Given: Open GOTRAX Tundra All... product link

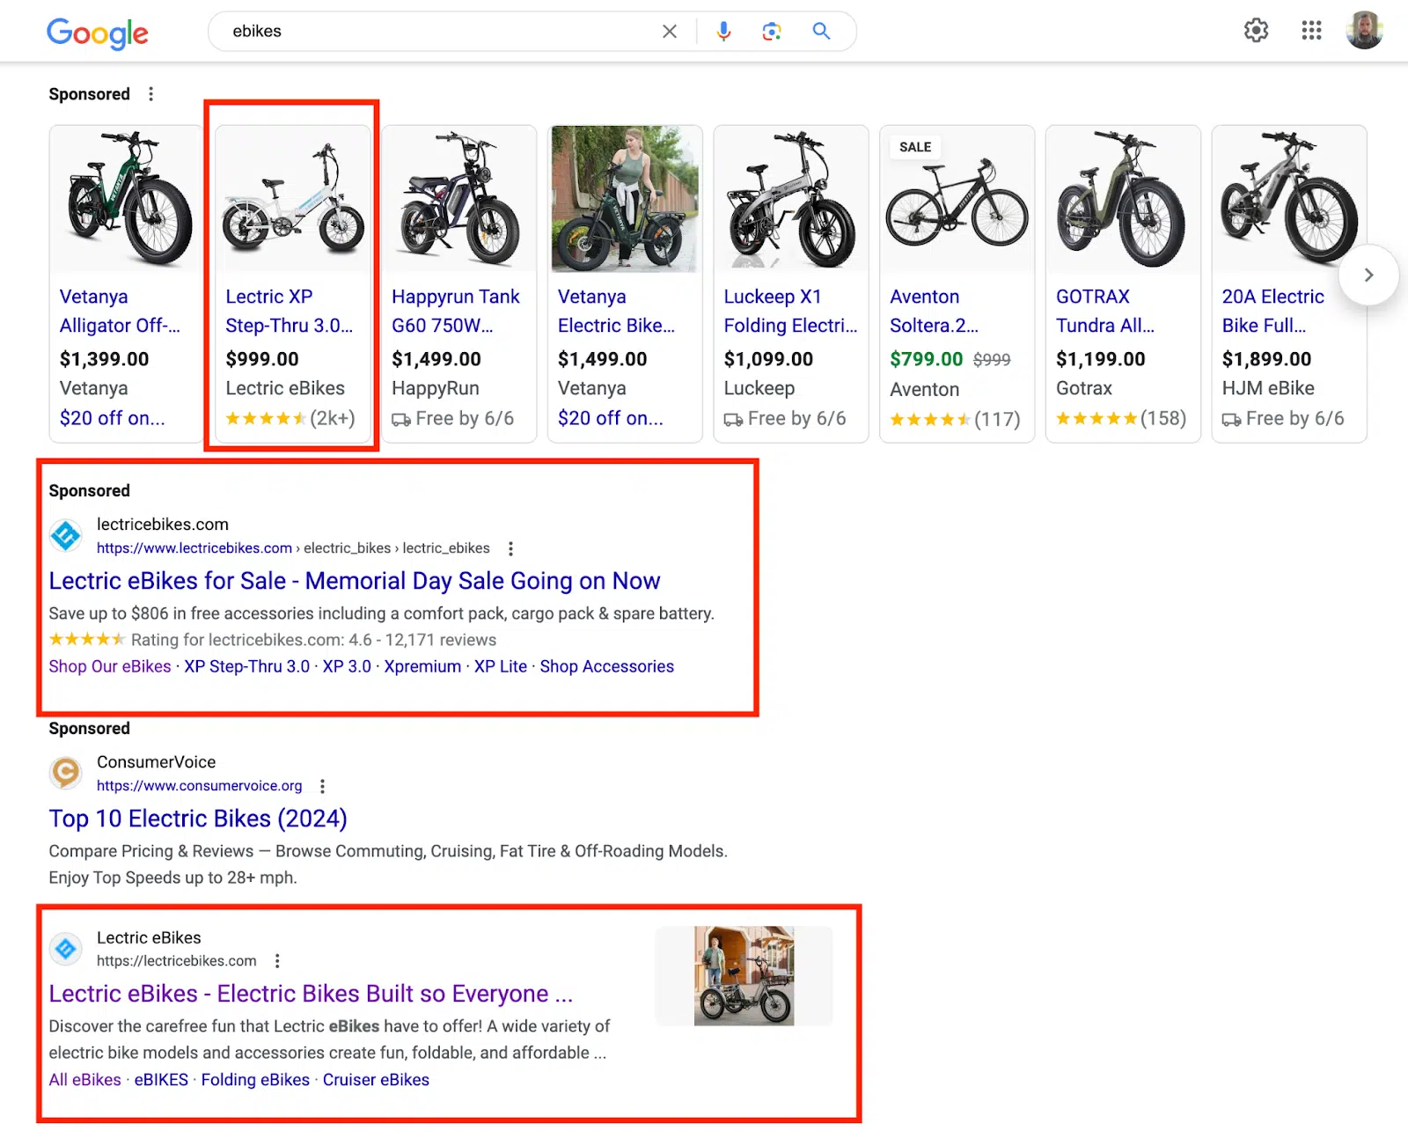Looking at the screenshot, I should [x=1104, y=312].
